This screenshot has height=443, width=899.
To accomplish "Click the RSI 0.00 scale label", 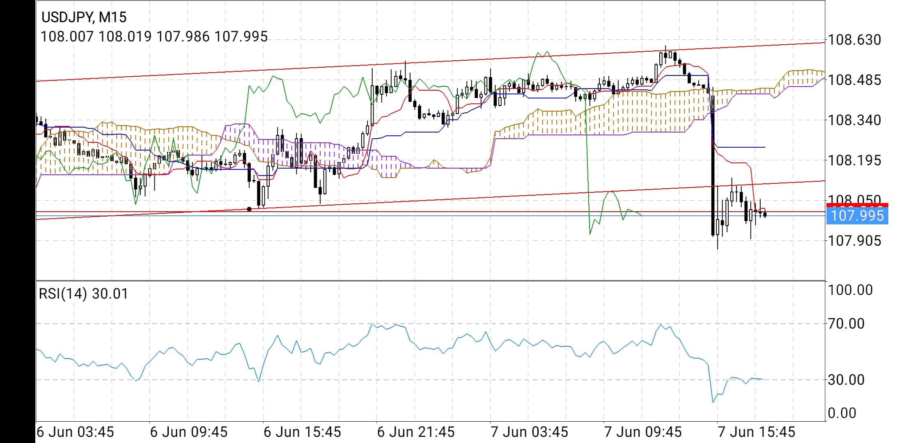I will [x=842, y=413].
